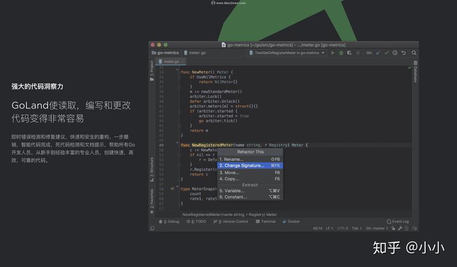This screenshot has height=267, width=457.
Task: Commit changes with the green Git checkmark
Action: coord(387,53)
